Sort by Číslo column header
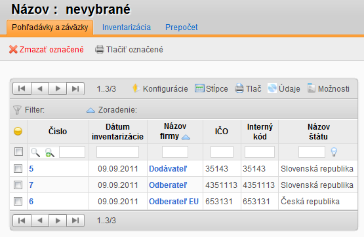 (x=58, y=132)
